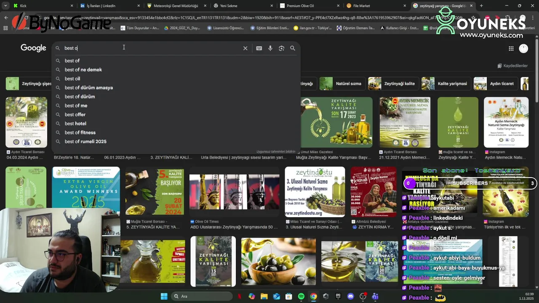Search by image with the Google Lens icon
Screen dimensions: 539x303
click(x=281, y=48)
